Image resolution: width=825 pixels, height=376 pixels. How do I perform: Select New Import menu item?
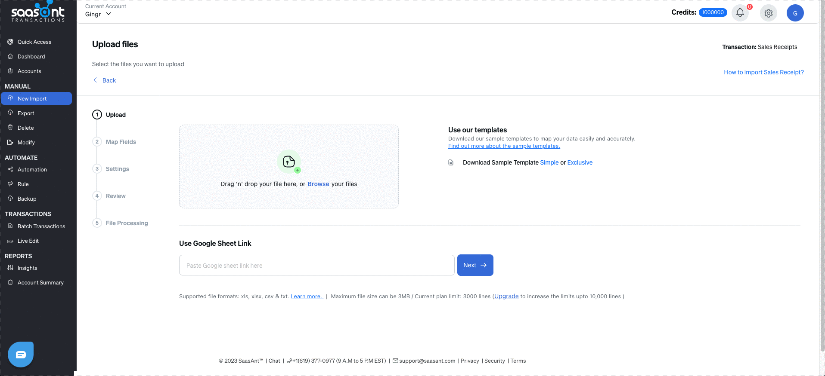click(x=36, y=98)
